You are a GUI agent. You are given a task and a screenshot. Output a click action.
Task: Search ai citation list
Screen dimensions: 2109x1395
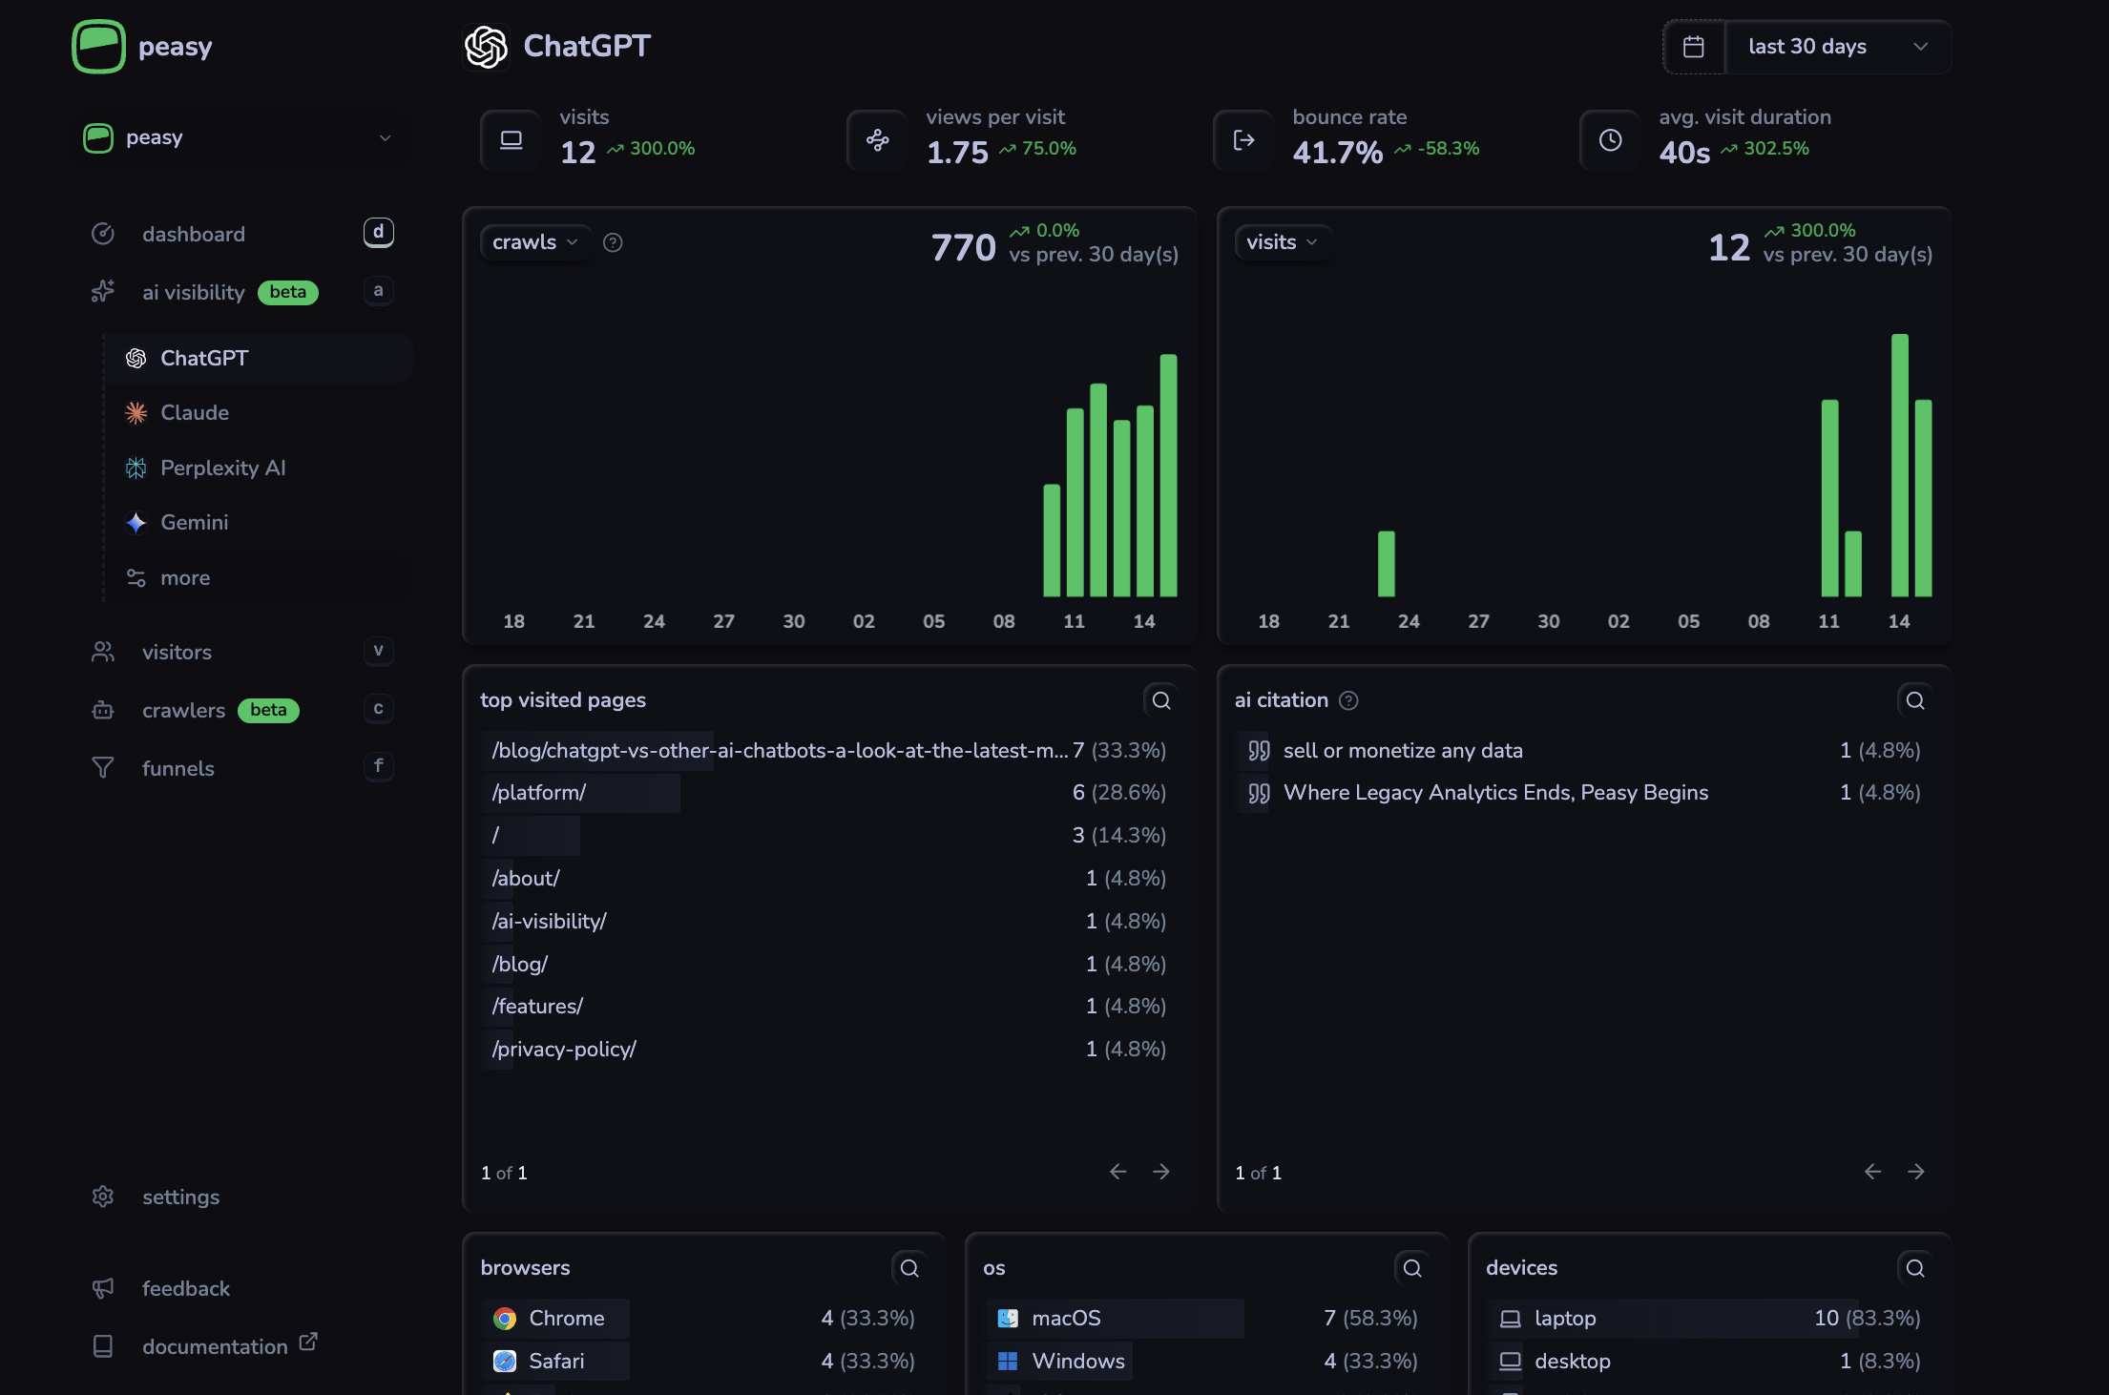coord(1915,700)
